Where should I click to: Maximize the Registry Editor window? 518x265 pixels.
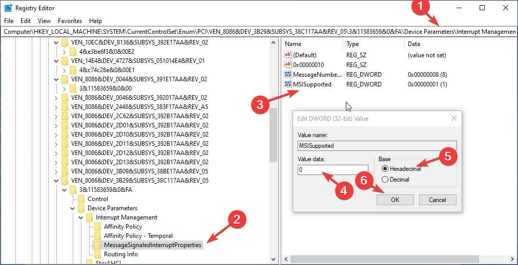[x=482, y=8]
